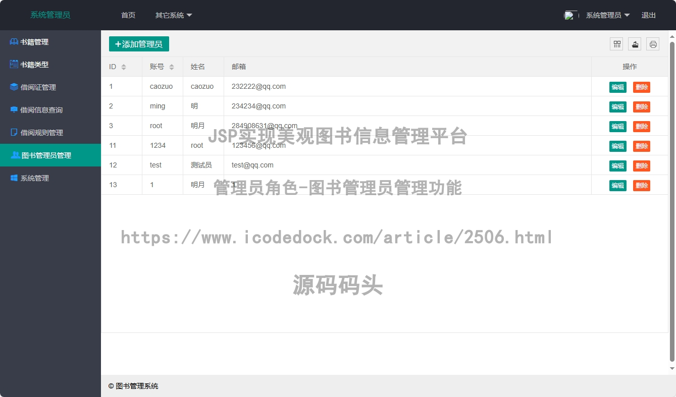Click the 添加管理员 button
The image size is (676, 397).
point(139,44)
